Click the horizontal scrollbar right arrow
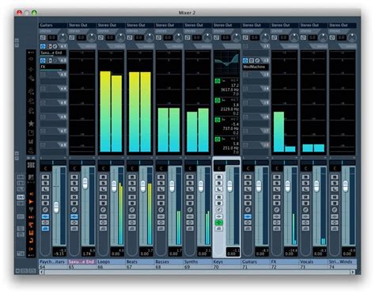Screen dimensions: 375x294 (353, 272)
